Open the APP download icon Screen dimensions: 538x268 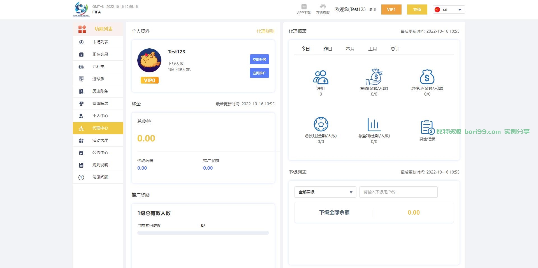304,7
